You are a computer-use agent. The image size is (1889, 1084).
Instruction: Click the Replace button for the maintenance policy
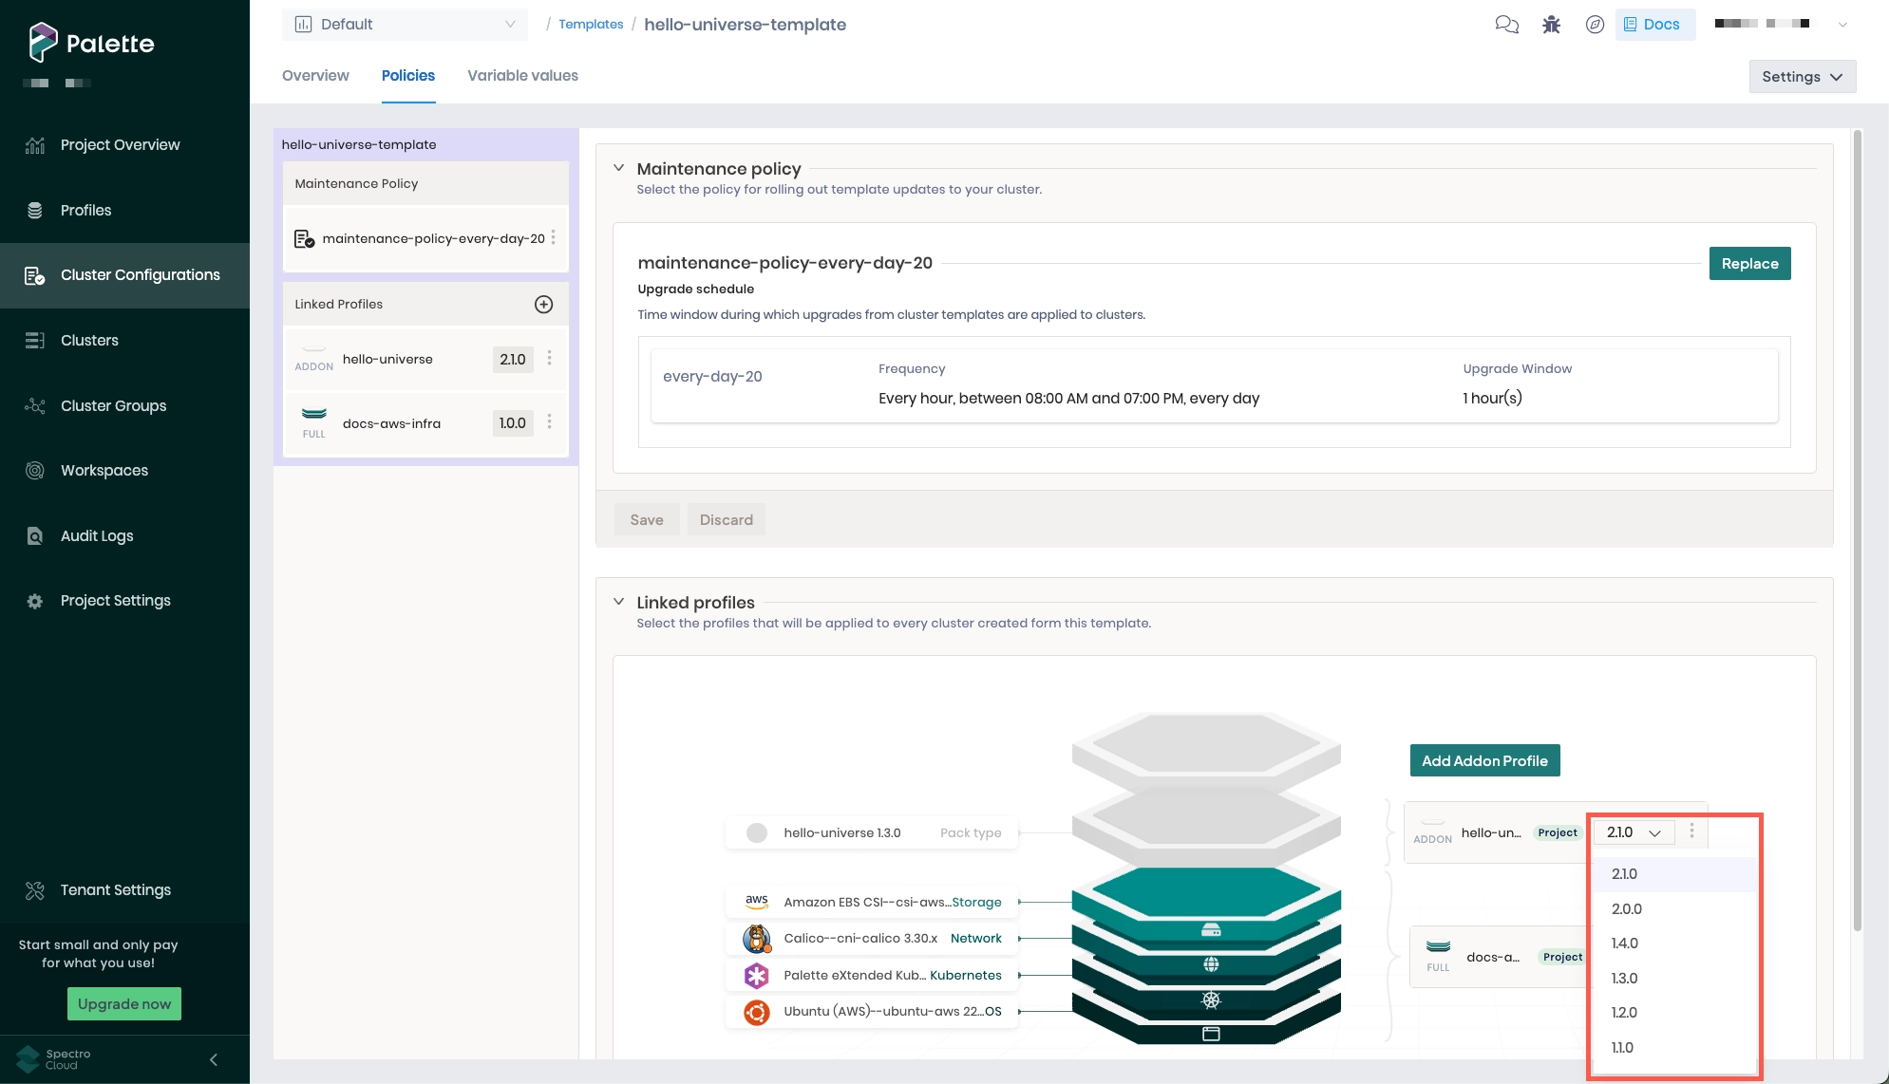[x=1749, y=263]
